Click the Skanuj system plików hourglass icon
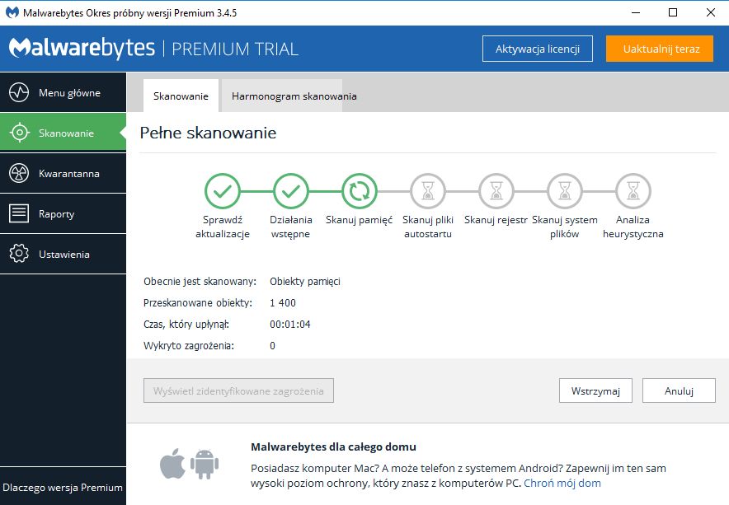This screenshot has height=505, width=729. [564, 191]
